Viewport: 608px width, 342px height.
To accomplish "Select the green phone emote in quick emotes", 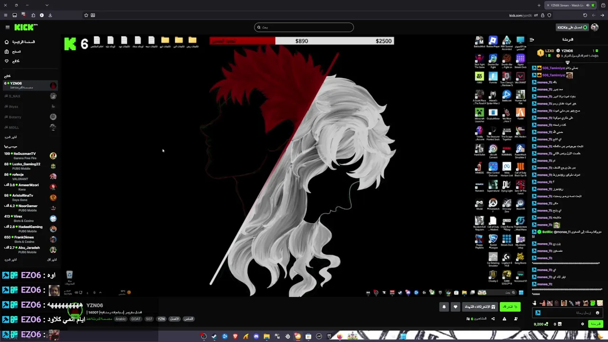I will click(592, 303).
